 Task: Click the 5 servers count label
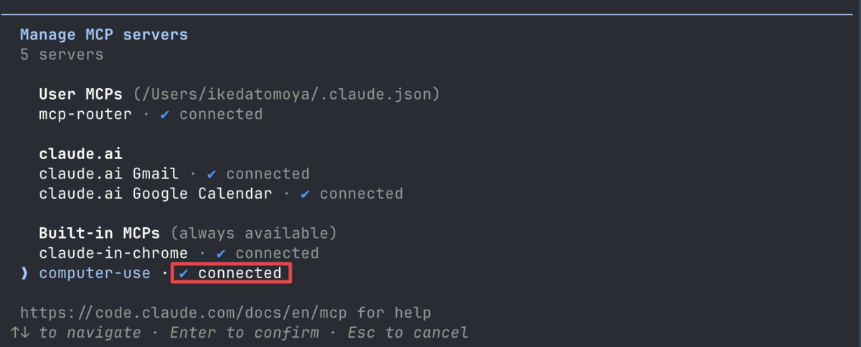62,55
